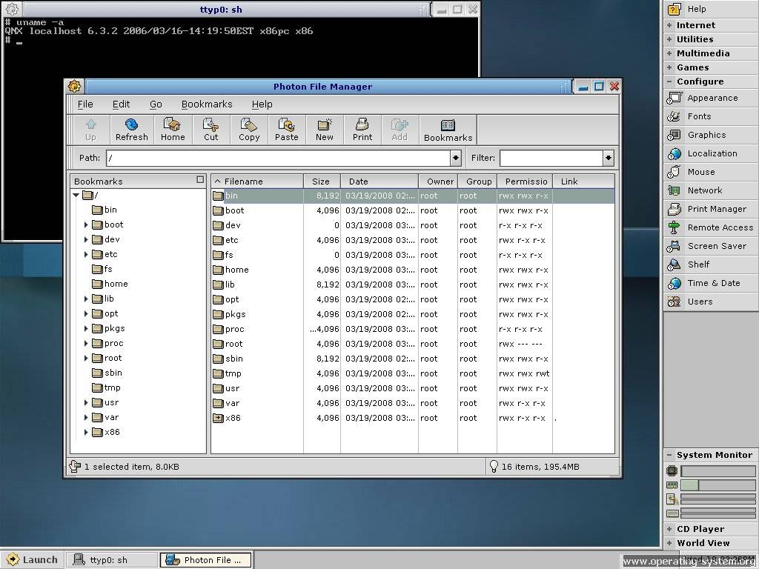This screenshot has width=759, height=569.
Task: Click the Copy toolbar icon
Action: pos(249,130)
